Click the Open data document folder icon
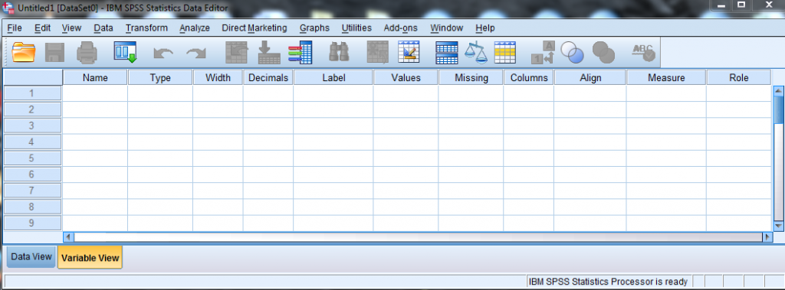 point(24,52)
